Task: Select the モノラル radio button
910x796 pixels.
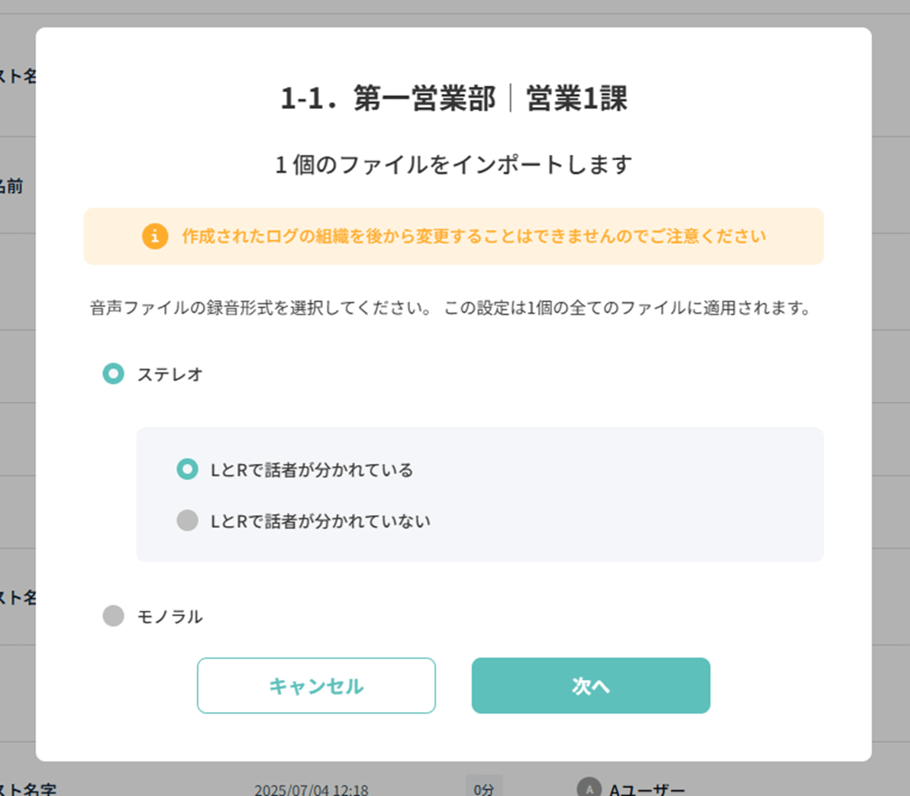Action: tap(113, 616)
